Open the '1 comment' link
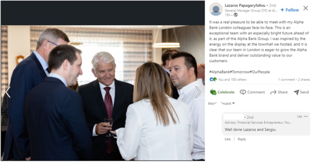This screenshot has width=317, height=162. (x=286, y=80)
